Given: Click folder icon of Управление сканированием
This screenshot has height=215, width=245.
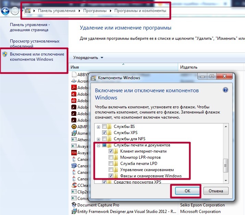Looking at the screenshot, I should 115,170.
